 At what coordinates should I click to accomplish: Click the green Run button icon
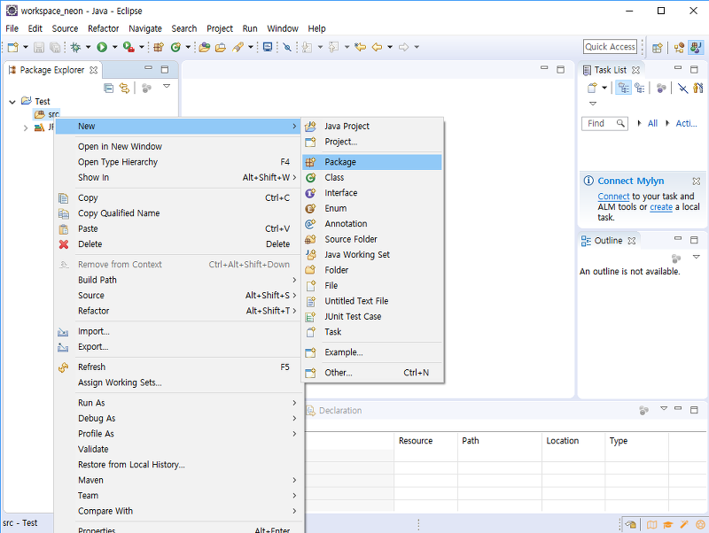[x=102, y=47]
